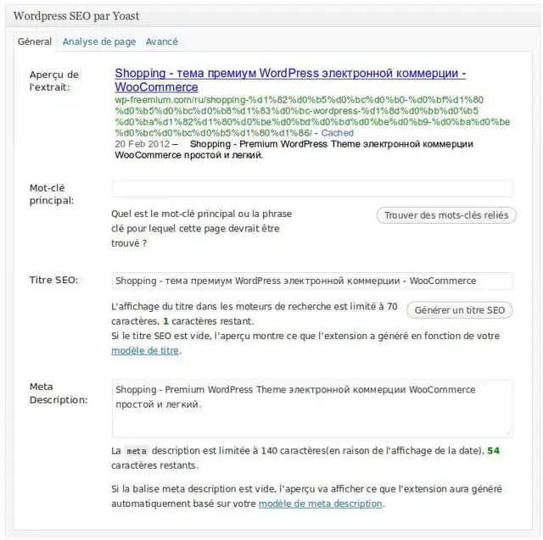Switch to the Géneral tab
543x540 pixels.
click(35, 42)
